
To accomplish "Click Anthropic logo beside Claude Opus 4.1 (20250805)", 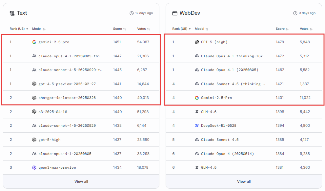I will point(197,70).
